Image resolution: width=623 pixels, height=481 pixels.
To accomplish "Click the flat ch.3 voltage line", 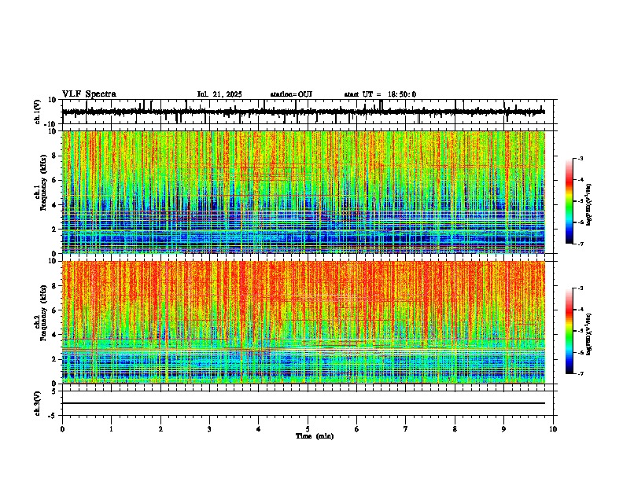I will click(x=303, y=403).
